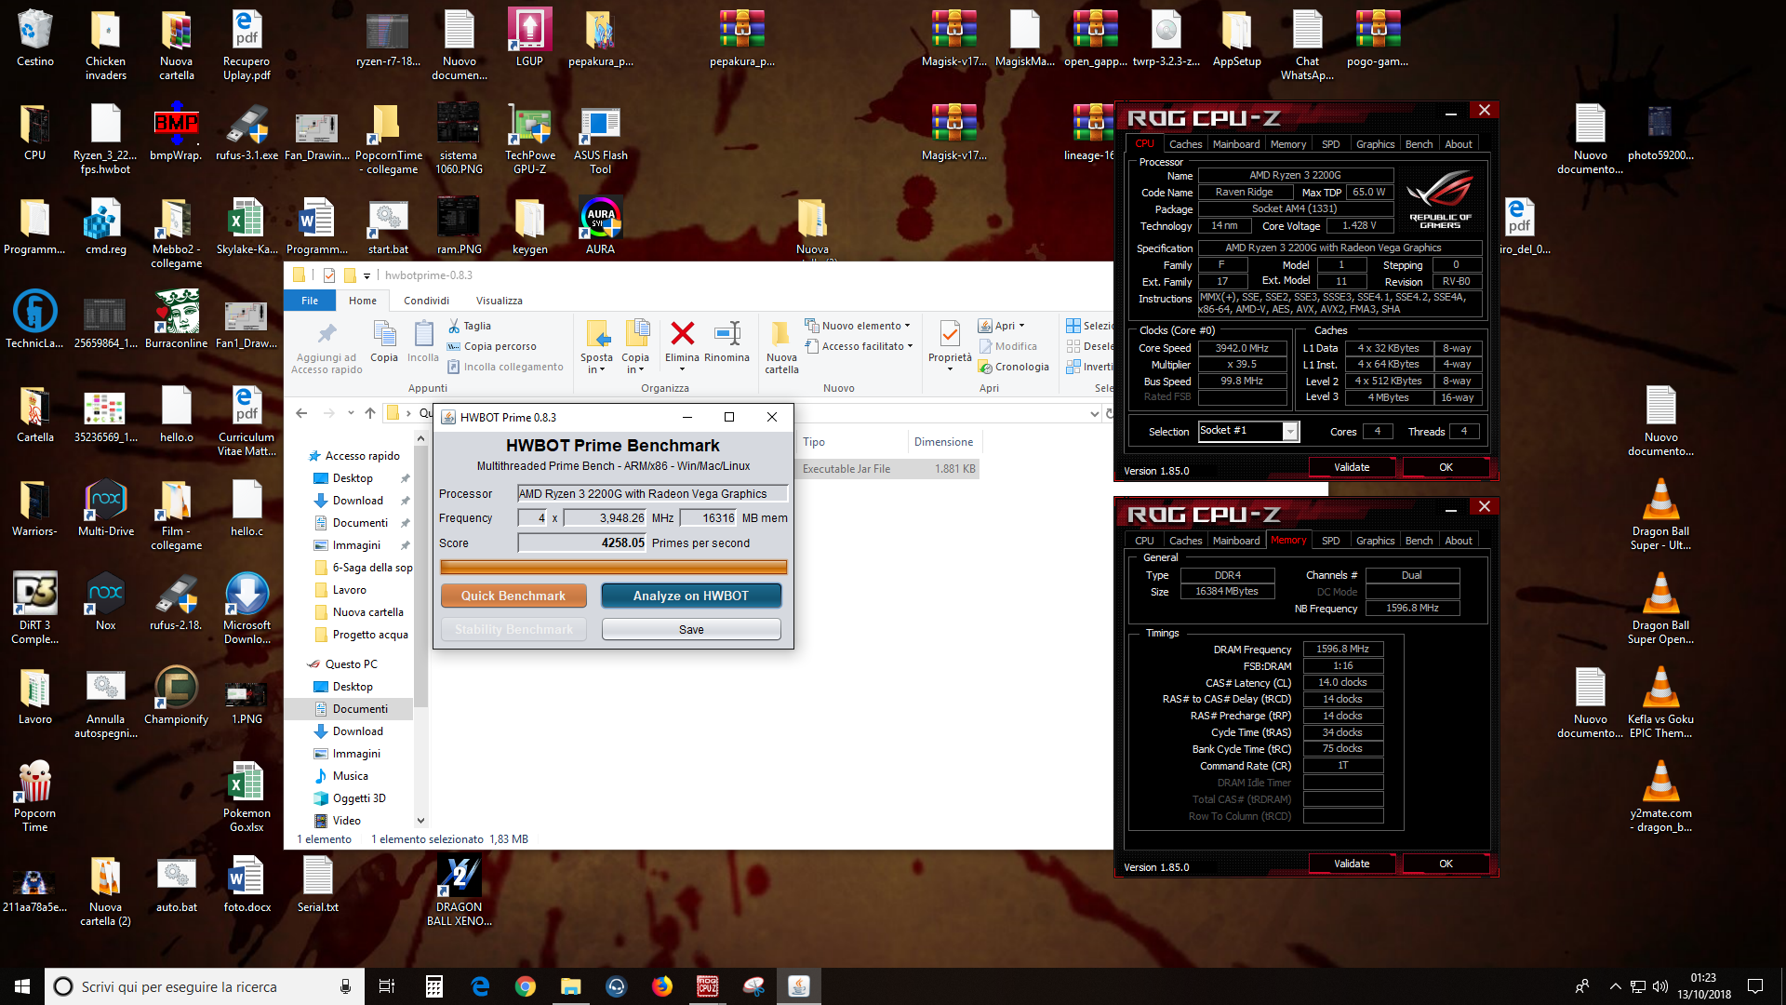Click the Analyze on HWBOT button
The image size is (1786, 1005).
(x=691, y=596)
